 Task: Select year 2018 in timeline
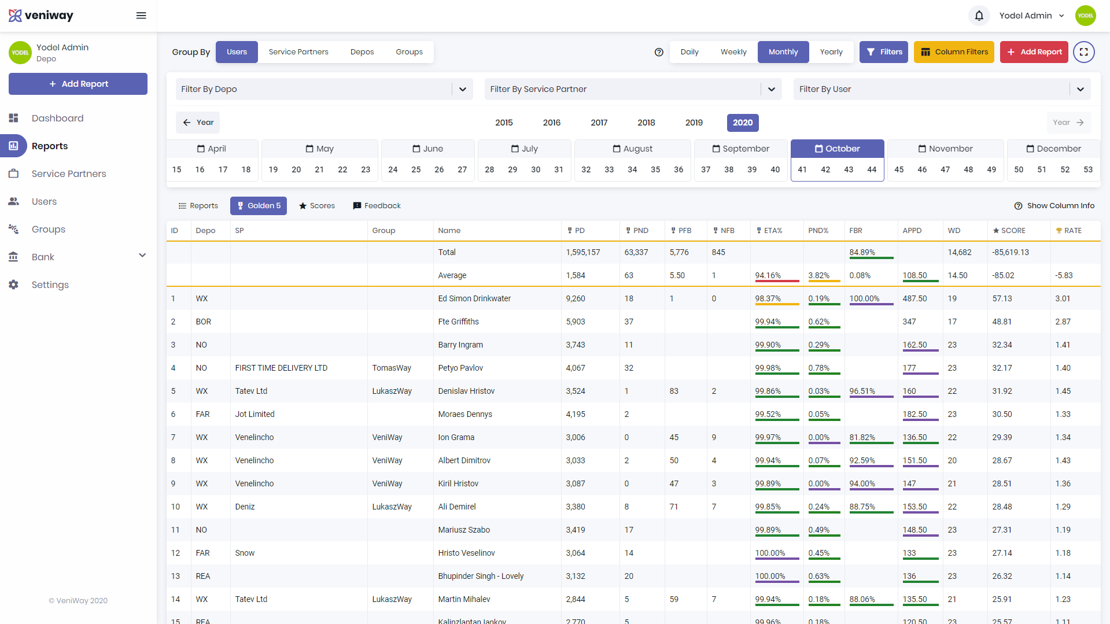[x=646, y=123]
